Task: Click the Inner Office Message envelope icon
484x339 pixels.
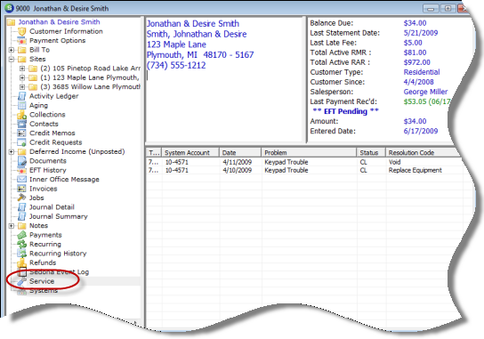Action: 21,180
